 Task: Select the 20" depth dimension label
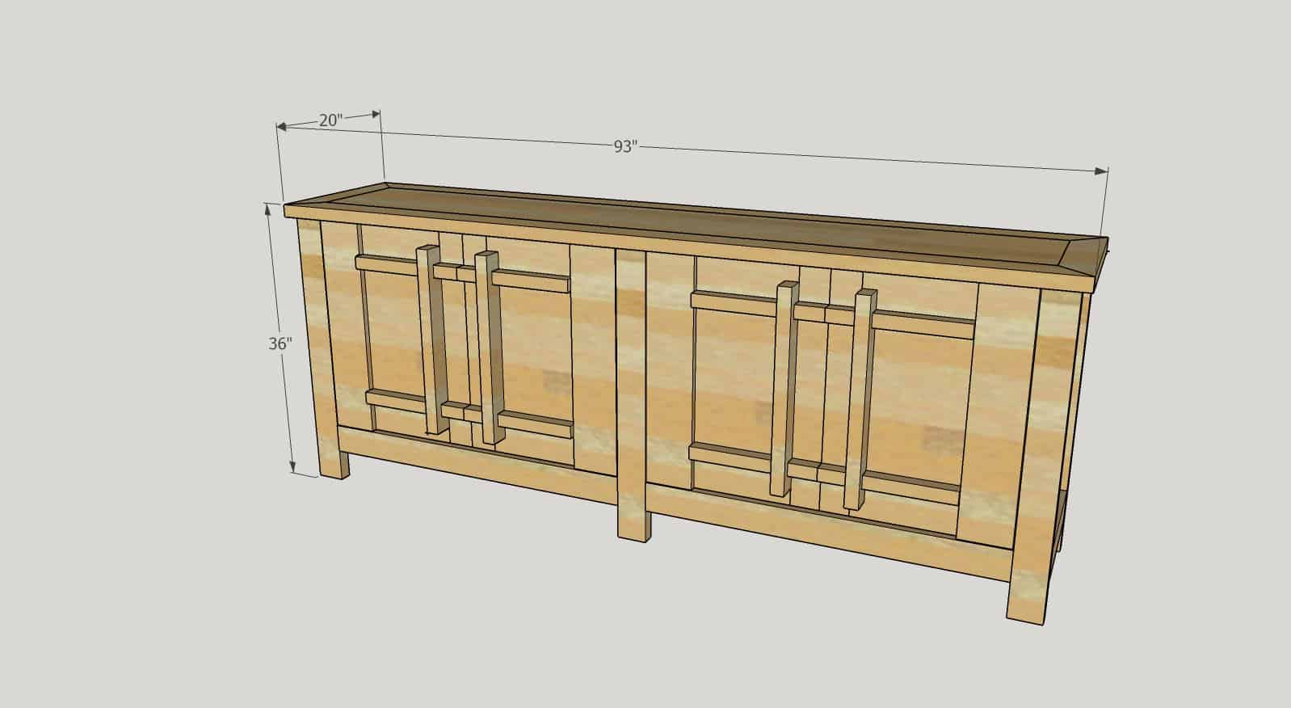pyautogui.click(x=330, y=120)
